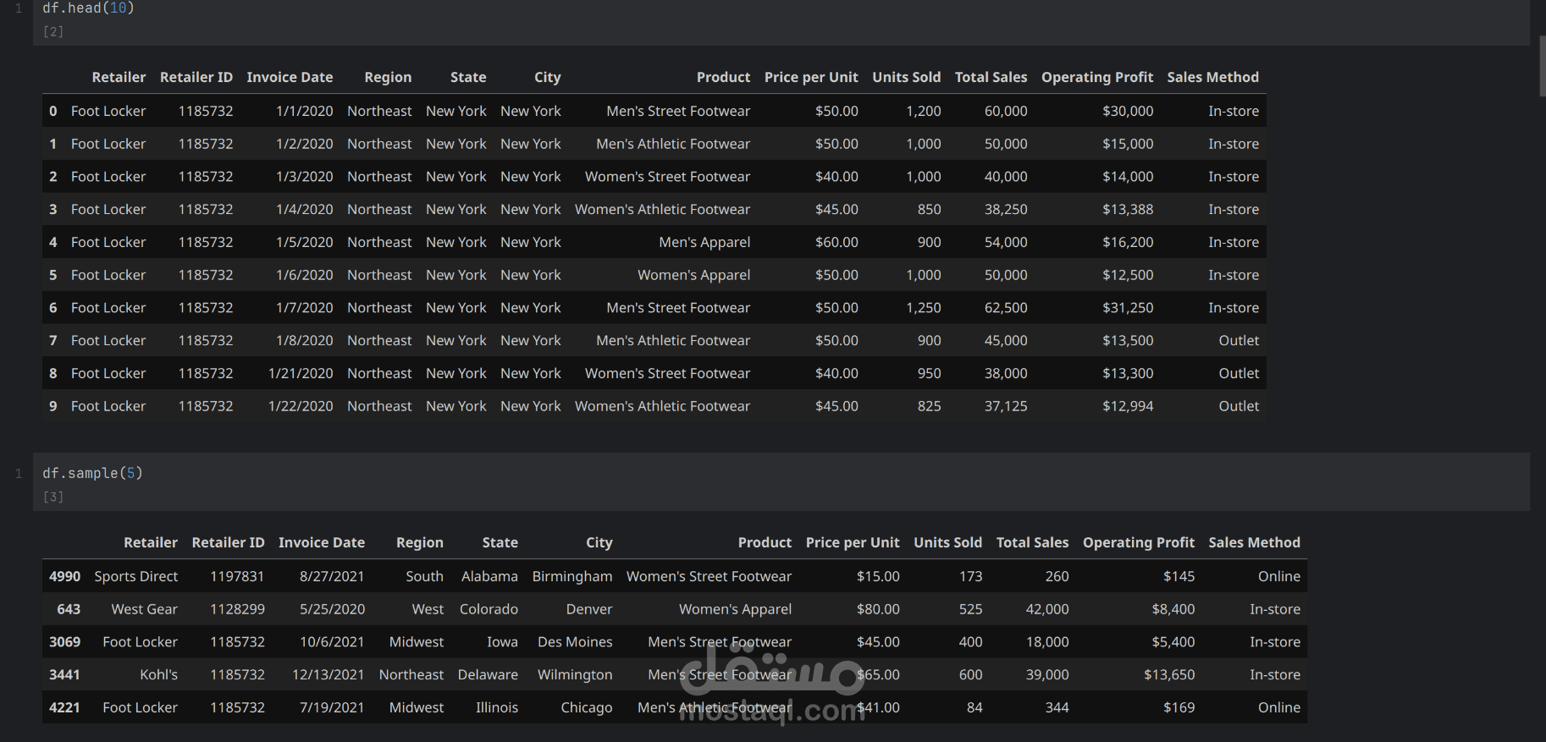The image size is (1546, 742).
Task: Click the Online cell in row 4990
Action: point(1279,576)
